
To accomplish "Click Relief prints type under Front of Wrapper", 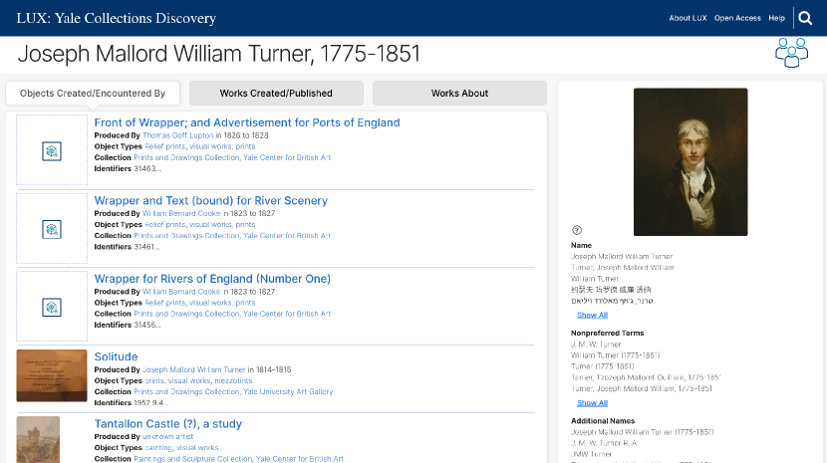I will pyautogui.click(x=165, y=146).
